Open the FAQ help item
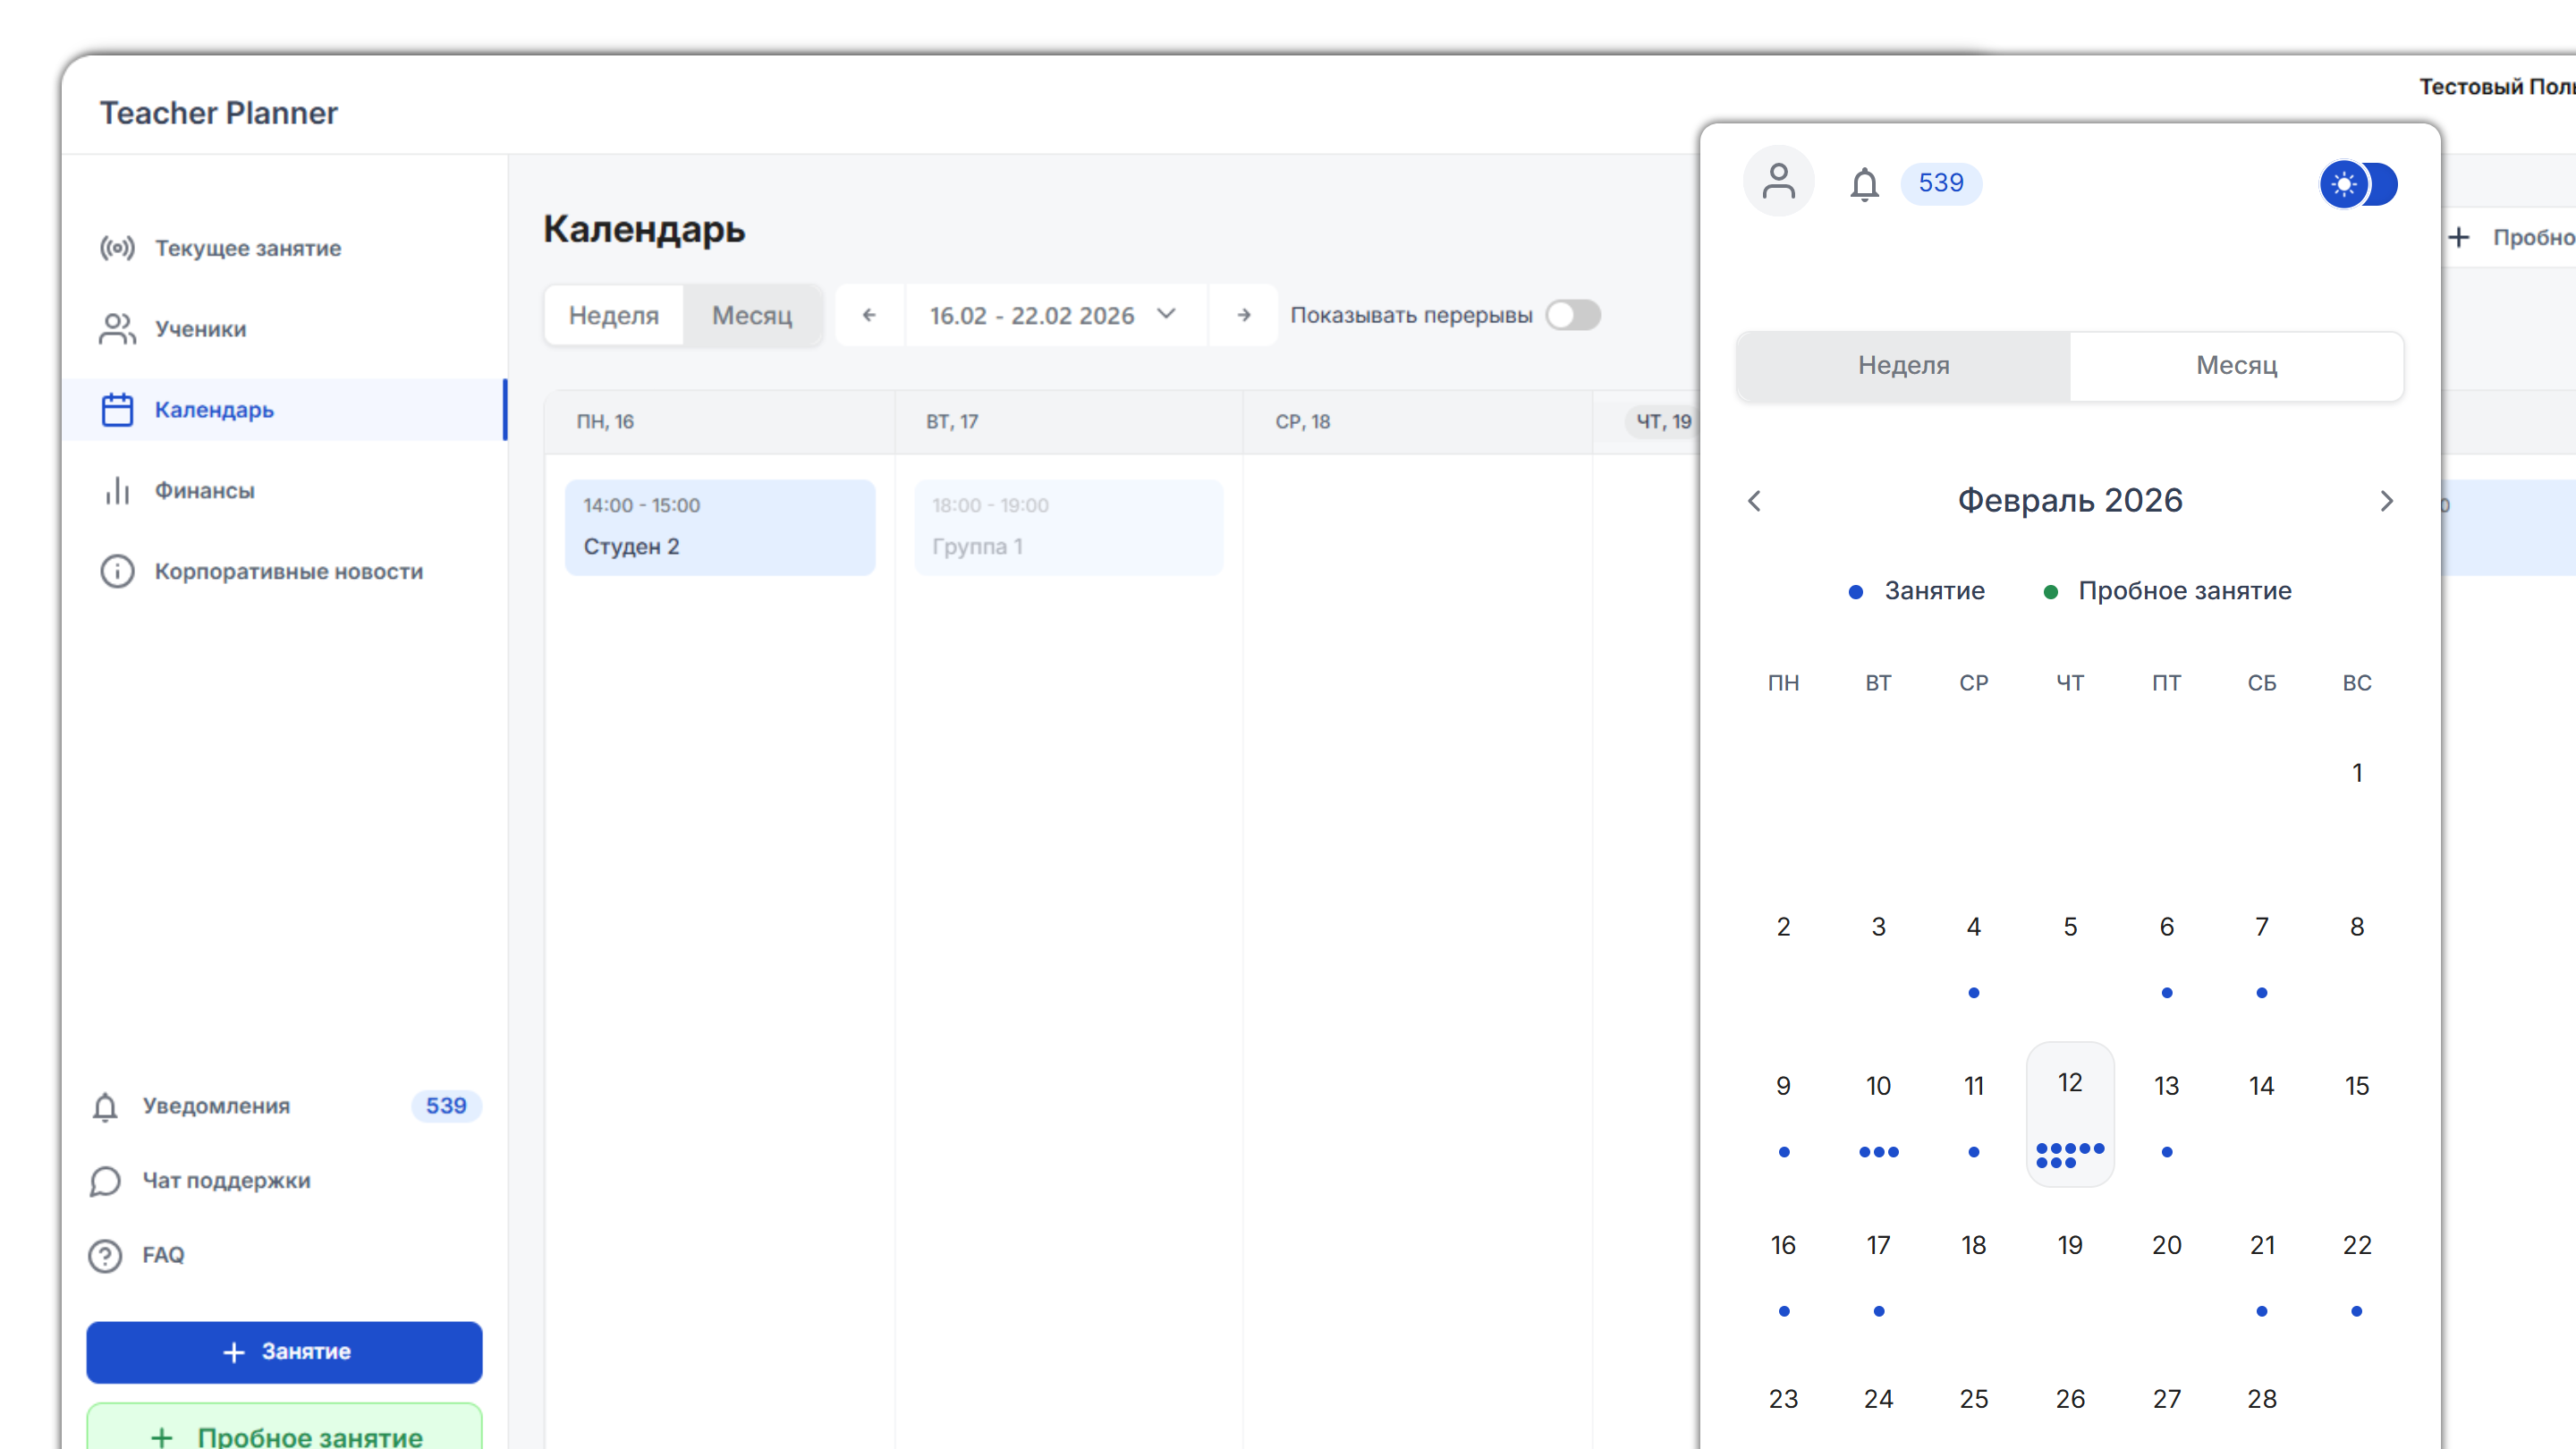This screenshot has width=2576, height=1449. (163, 1255)
